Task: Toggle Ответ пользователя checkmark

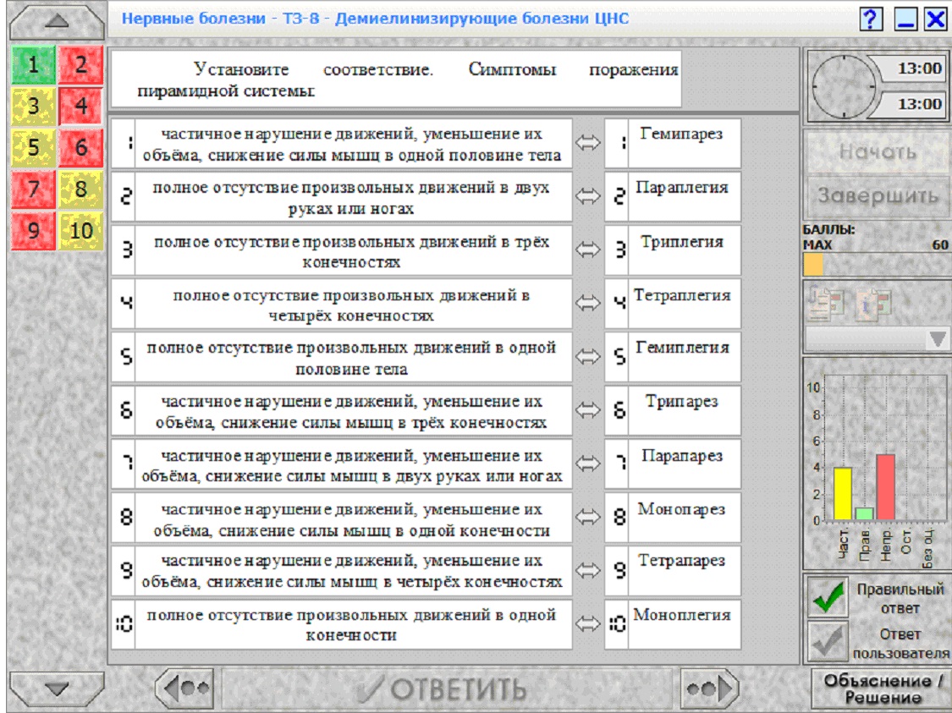Action: click(x=827, y=641)
